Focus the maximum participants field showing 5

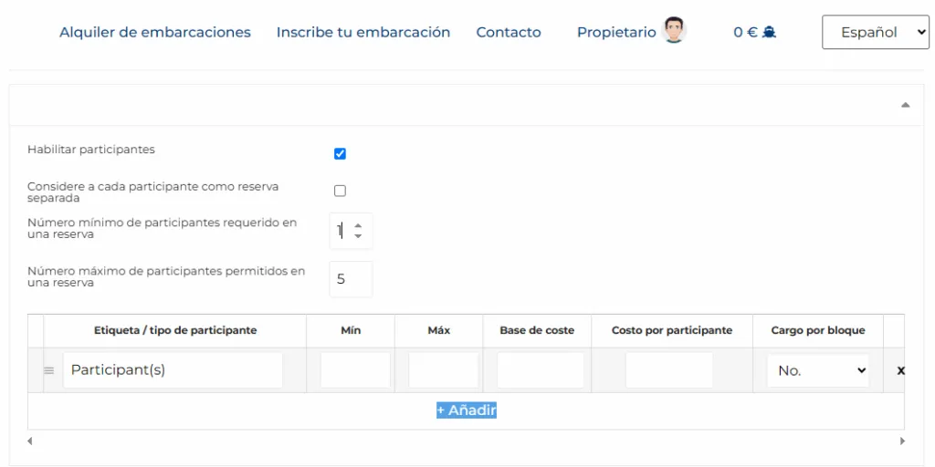coord(351,279)
